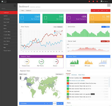112x106 pixels.
Task: Expand the Form Stuff sidebar menu
Action: point(9,22)
